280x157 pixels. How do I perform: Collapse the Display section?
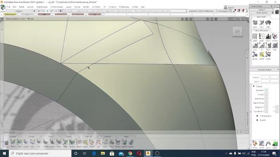(254, 86)
